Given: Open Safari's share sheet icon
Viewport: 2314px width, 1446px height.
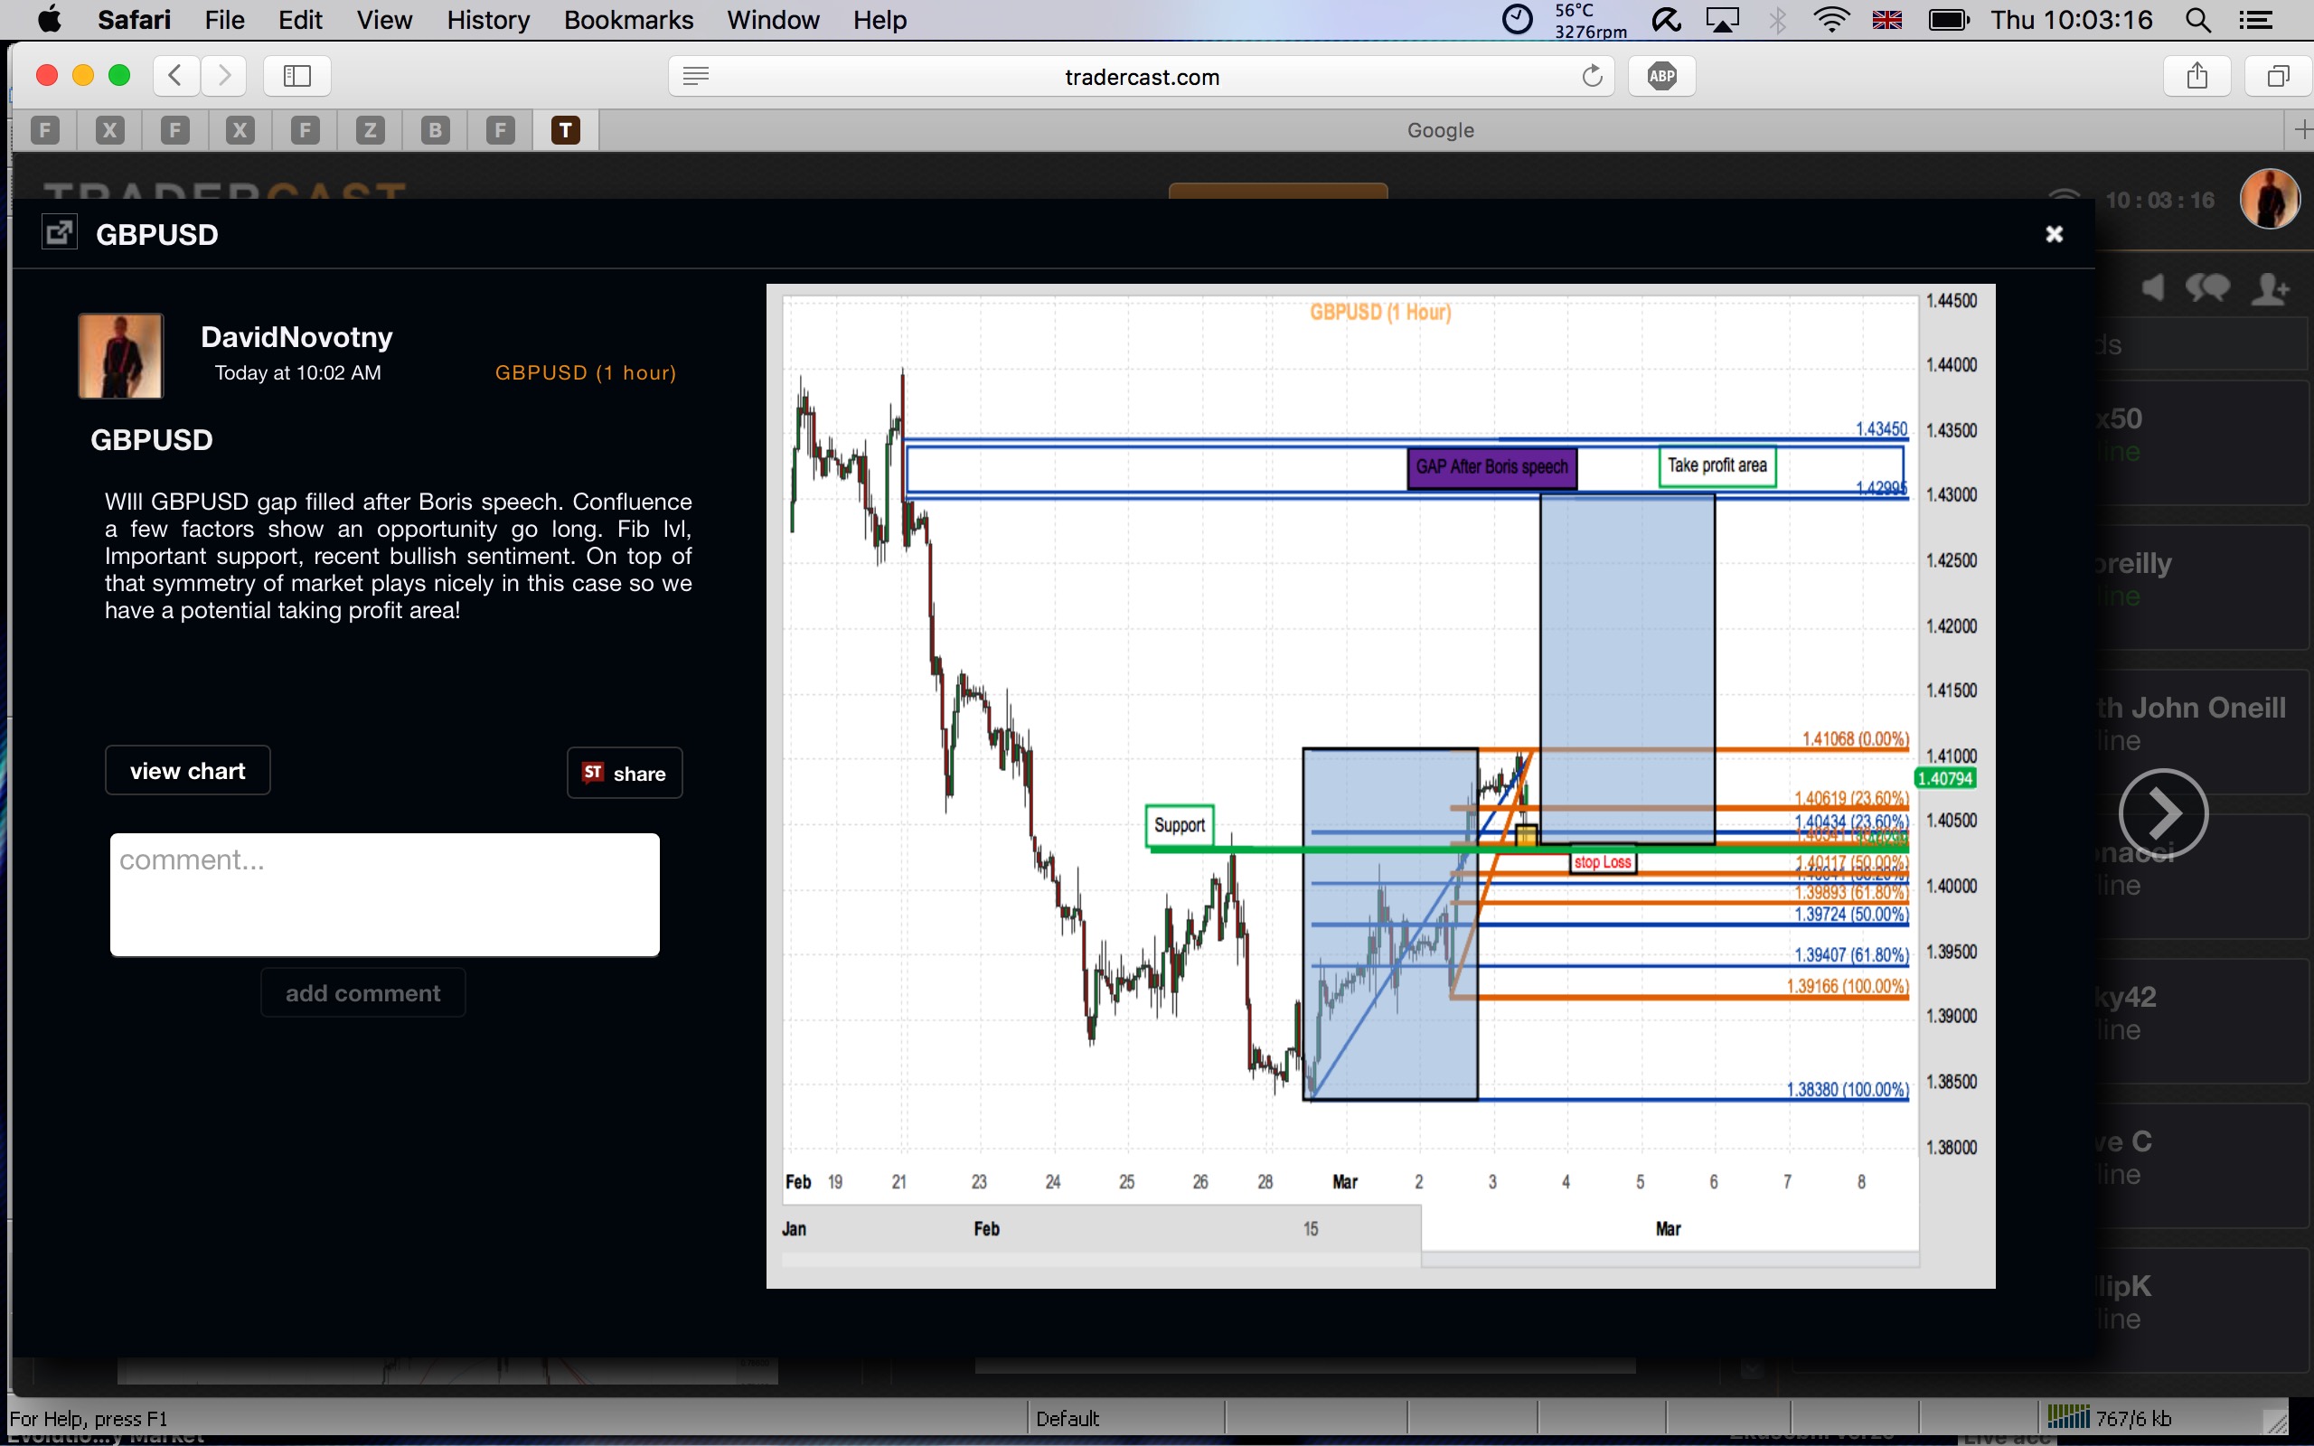Looking at the screenshot, I should tap(2196, 76).
